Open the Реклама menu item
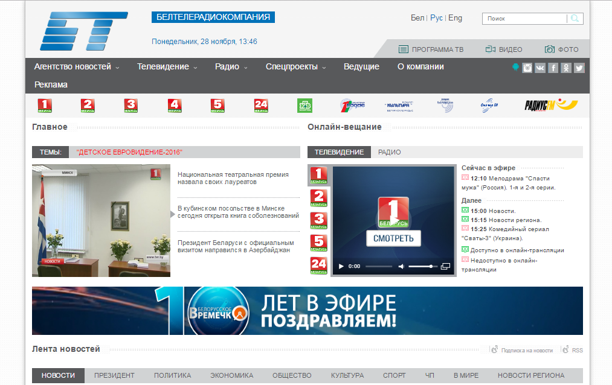Viewport: 612px width, 385px height. click(x=51, y=84)
